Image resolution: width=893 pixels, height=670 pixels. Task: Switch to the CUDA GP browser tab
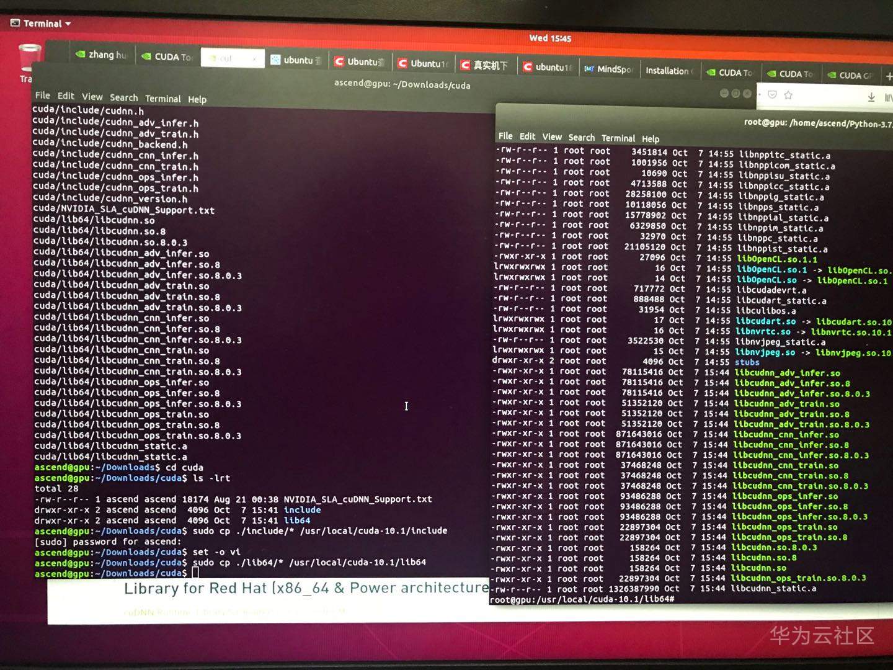click(851, 75)
